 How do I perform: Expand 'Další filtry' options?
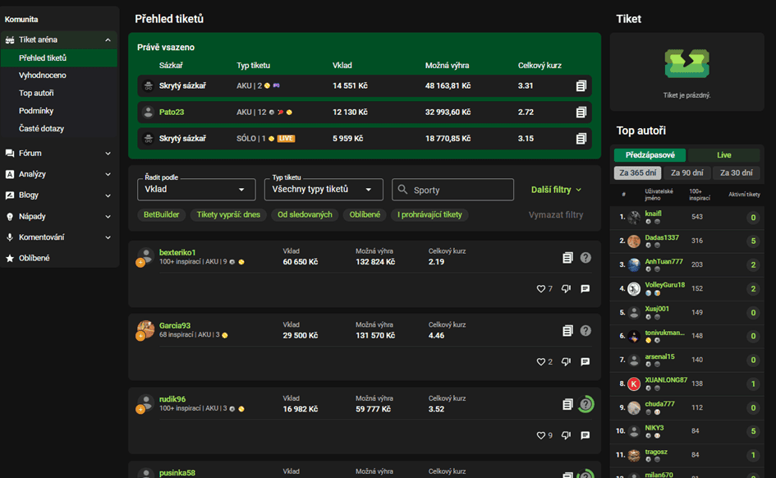556,190
